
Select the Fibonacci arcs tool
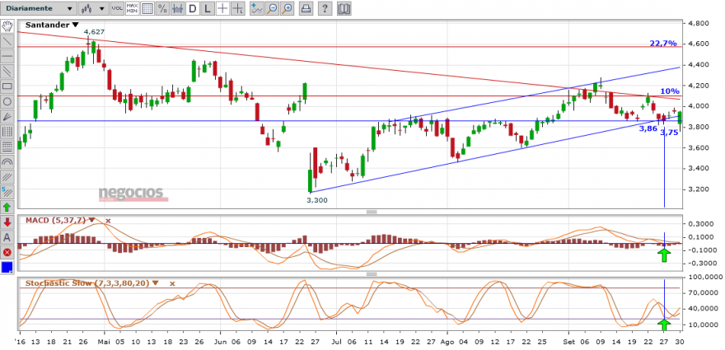point(7,161)
